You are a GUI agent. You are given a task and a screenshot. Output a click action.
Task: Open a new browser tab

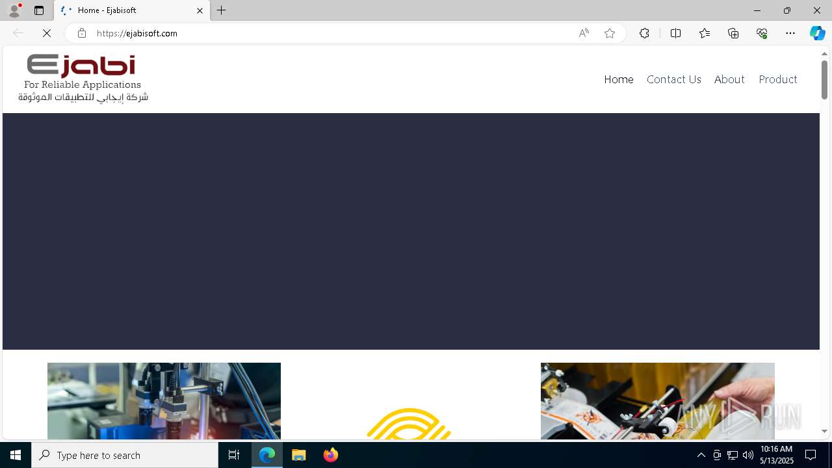click(x=222, y=10)
